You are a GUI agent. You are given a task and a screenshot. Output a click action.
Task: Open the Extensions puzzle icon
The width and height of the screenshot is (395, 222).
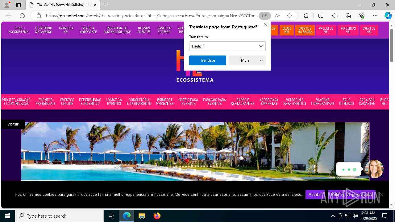306,16
